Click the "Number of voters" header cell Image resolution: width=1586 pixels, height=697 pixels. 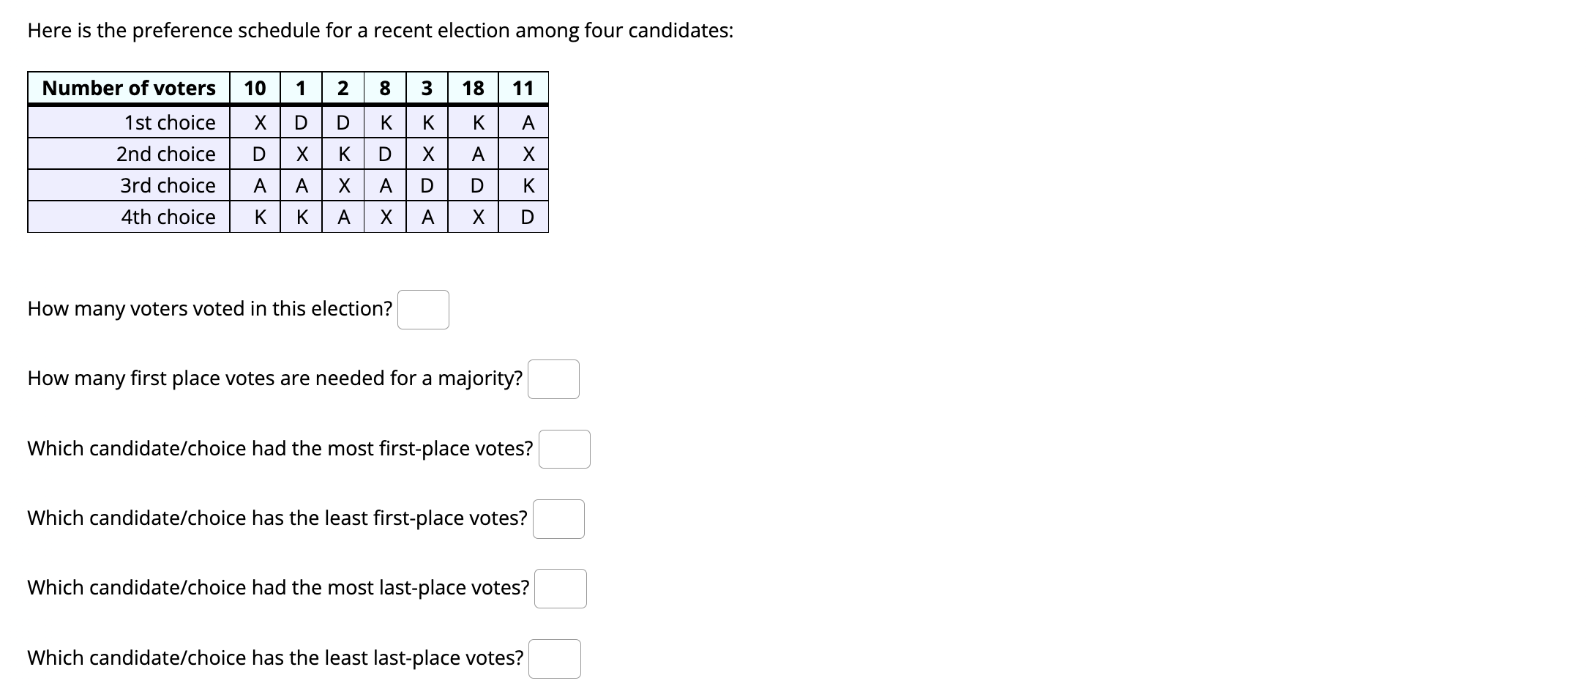point(129,89)
